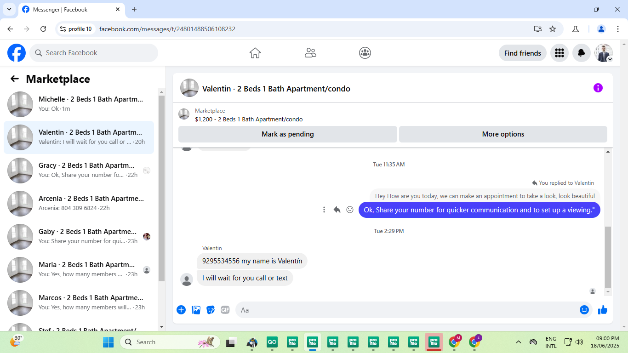
Task: Click the Search Facebook field
Action: pyautogui.click(x=94, y=53)
